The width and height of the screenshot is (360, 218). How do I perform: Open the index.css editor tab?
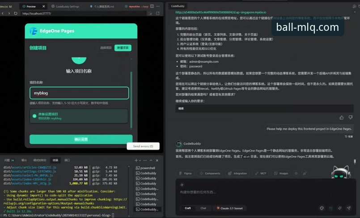click(6, 6)
